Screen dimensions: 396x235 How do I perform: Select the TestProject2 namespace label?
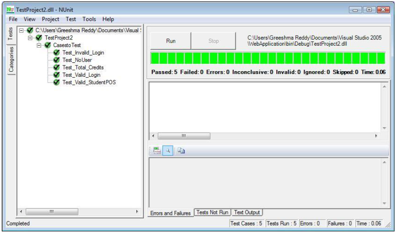pos(59,38)
